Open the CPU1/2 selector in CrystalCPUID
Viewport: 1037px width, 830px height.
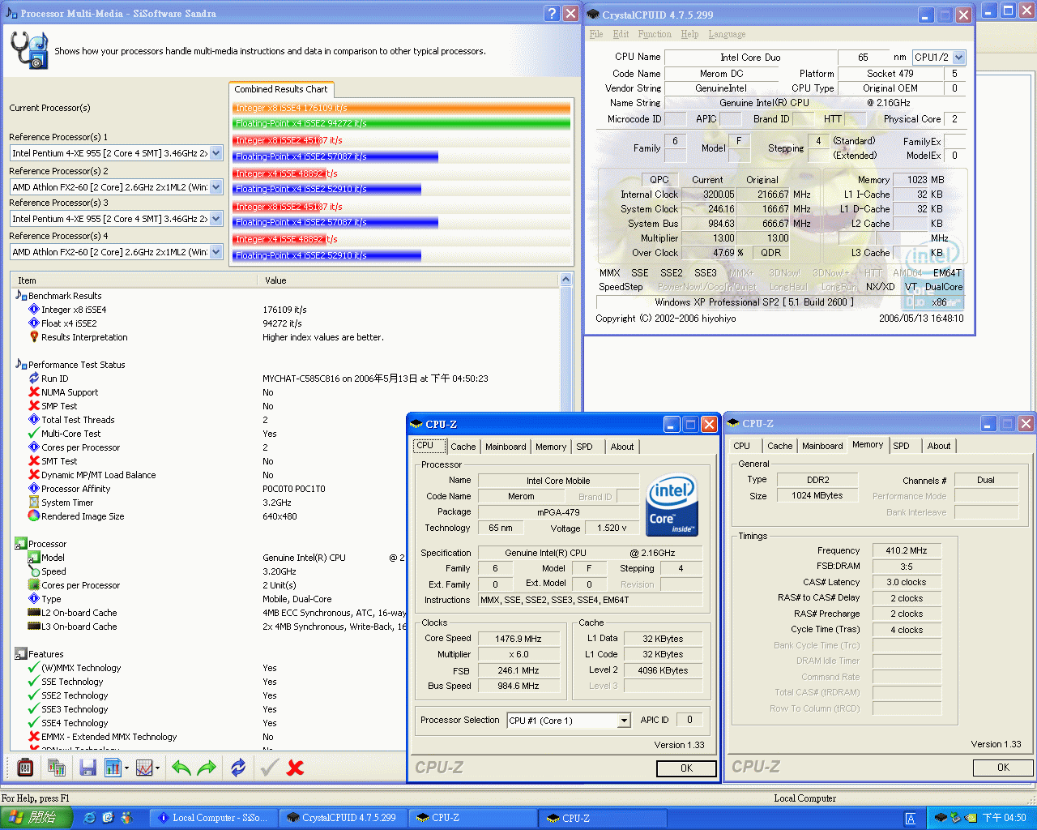(x=959, y=58)
